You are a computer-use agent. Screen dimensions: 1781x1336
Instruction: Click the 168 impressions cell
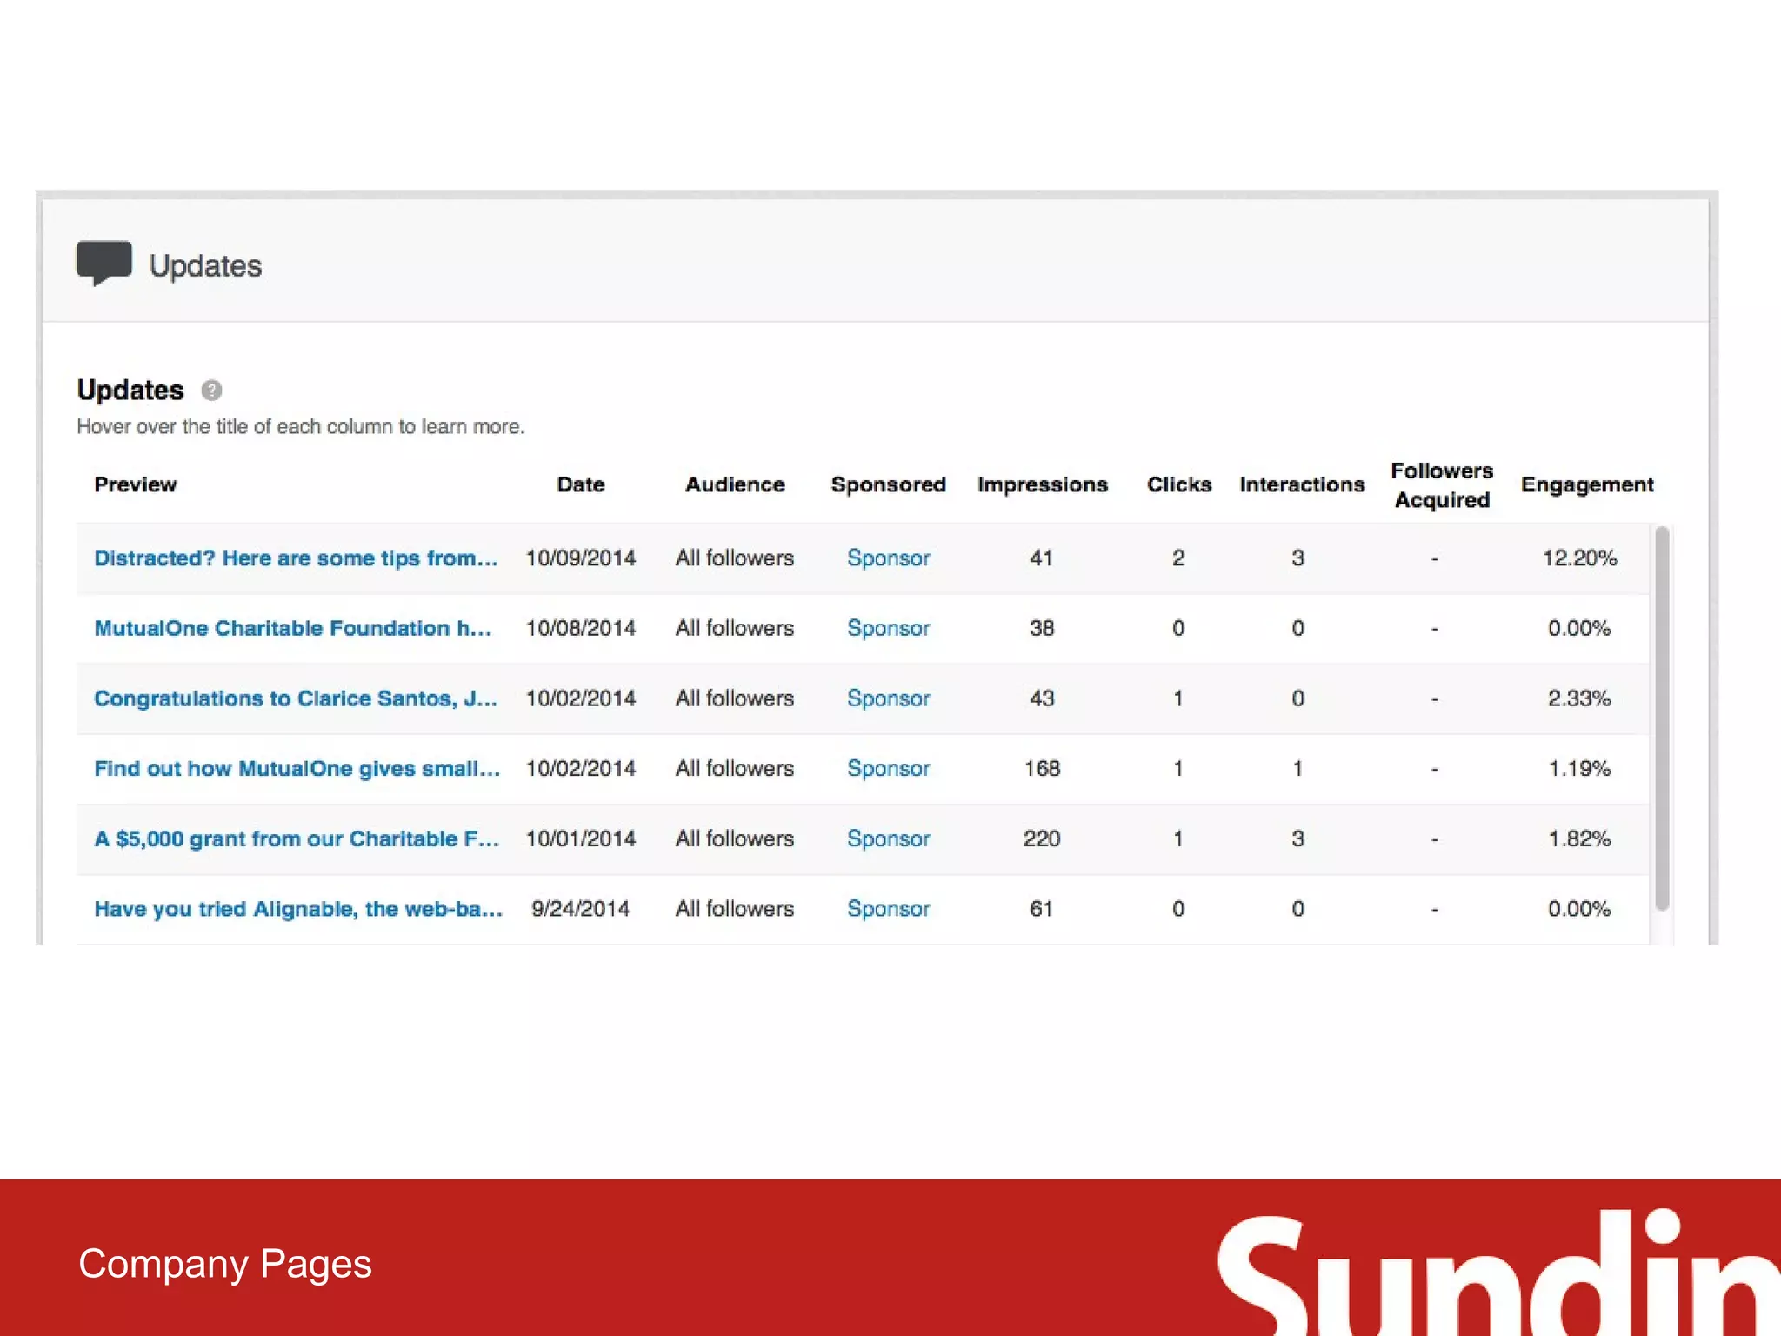coord(1042,769)
